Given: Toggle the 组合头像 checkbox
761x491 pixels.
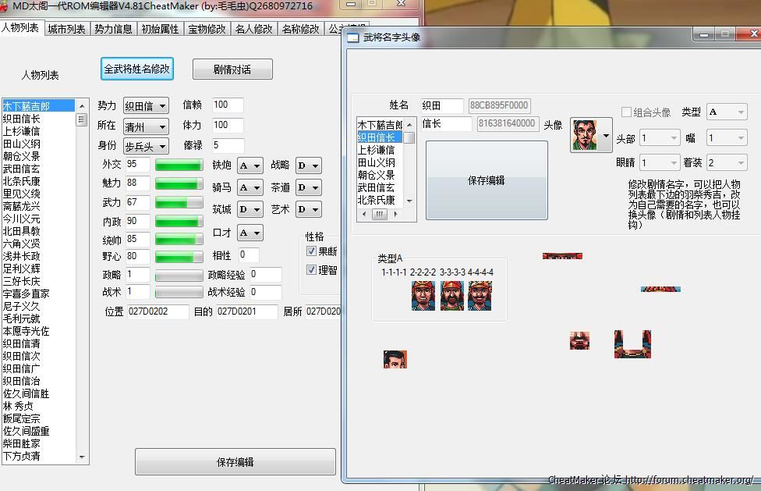Looking at the screenshot, I should point(626,112).
